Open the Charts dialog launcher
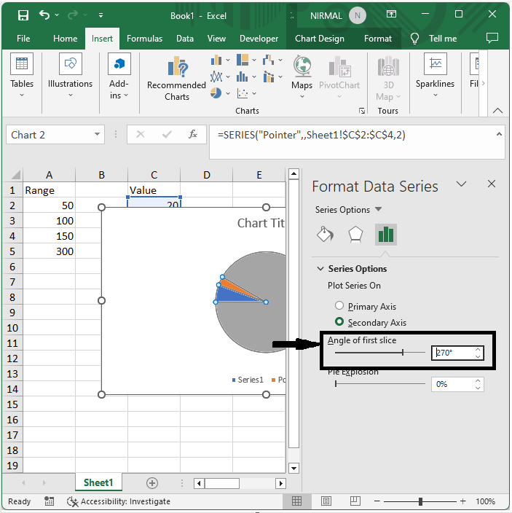Image resolution: width=512 pixels, height=513 pixels. (x=361, y=111)
